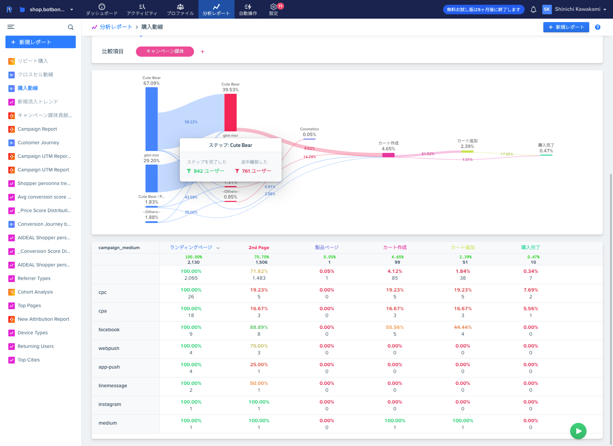Click the R logo icon
The image size is (613, 446).
[x=9, y=10]
